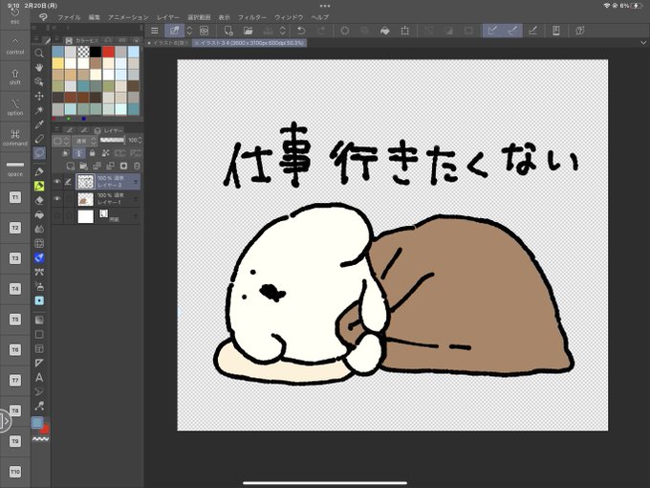Click the Open file folder icon
Image resolution: width=650 pixels, height=488 pixels.
[248, 31]
